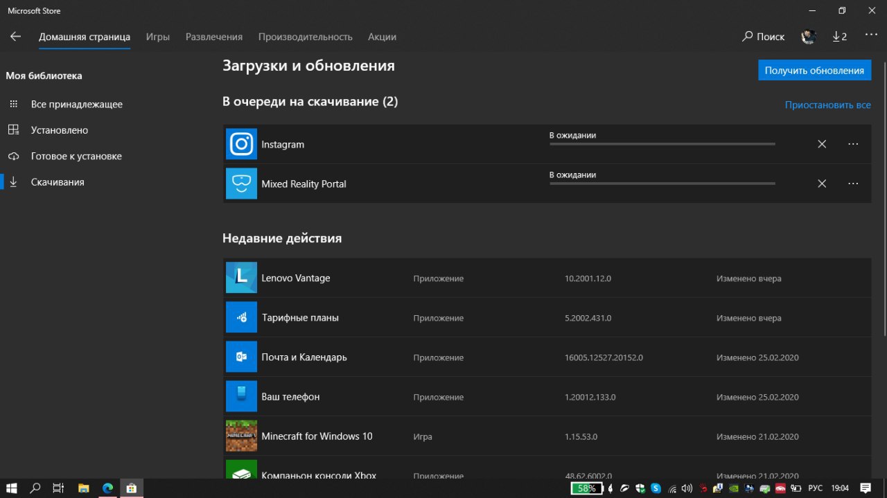Switch to the Игры tab

coord(158,37)
